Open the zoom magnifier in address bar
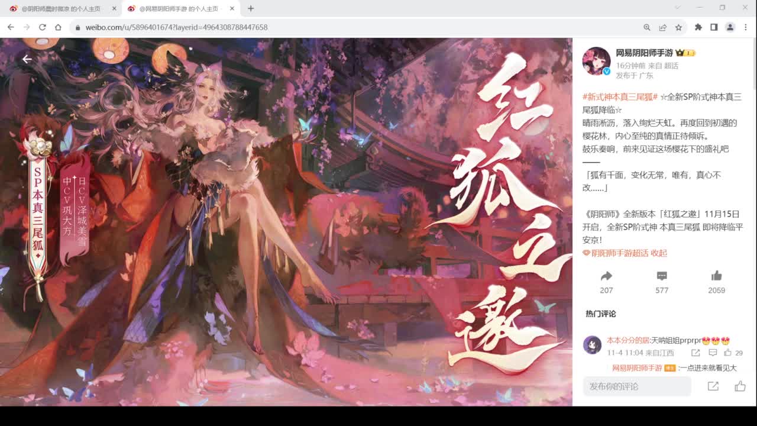 (x=647, y=27)
